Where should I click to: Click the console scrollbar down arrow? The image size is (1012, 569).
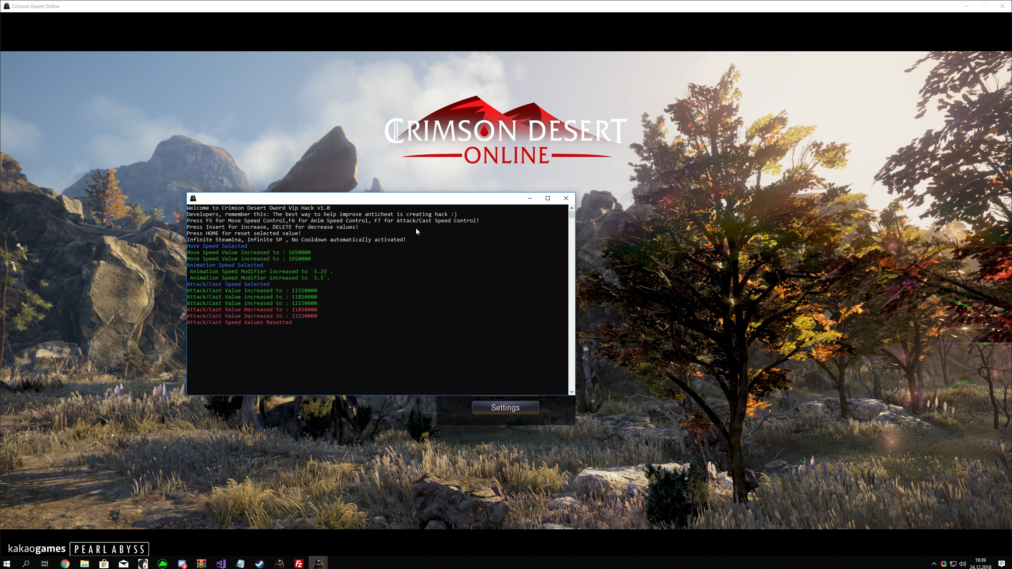tap(572, 392)
